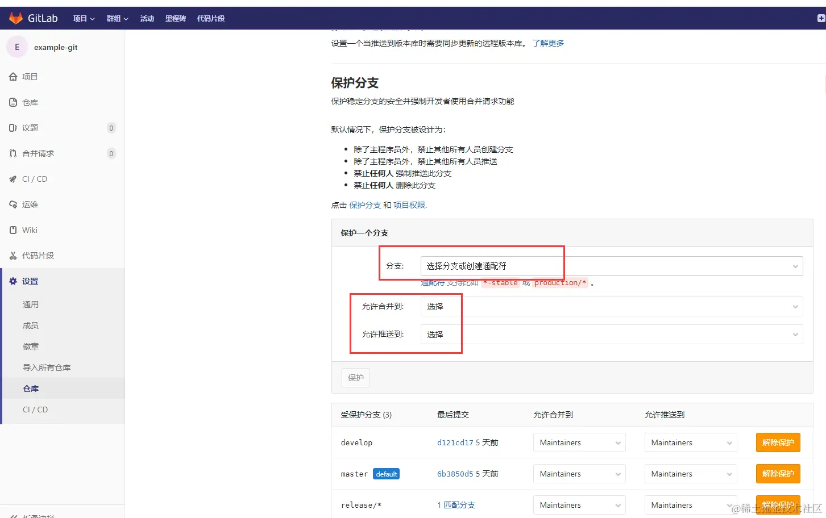Screen dimensions: 826x518
Task: Open 活动 in the top navbar
Action: pyautogui.click(x=147, y=19)
